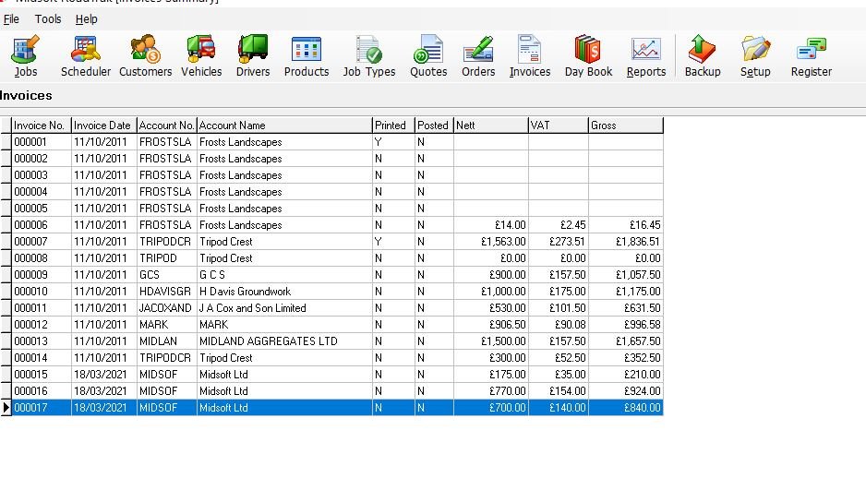Select invoice number 000002
The height and width of the screenshot is (502, 866).
(42, 159)
